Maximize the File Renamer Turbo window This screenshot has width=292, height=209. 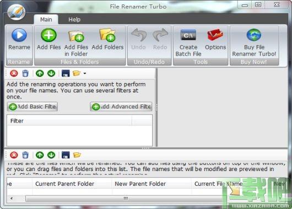[x=258, y=4]
